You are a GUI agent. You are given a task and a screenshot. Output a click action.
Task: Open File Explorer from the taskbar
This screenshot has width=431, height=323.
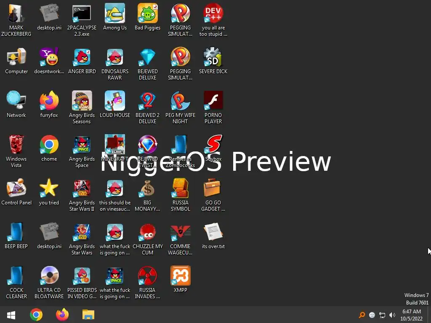click(88, 315)
